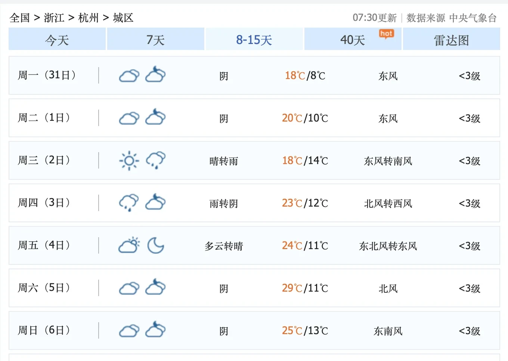Viewport: 508px width, 361px height.
Task: Click the rain cloud icon for Wednesday
Action: tap(156, 160)
